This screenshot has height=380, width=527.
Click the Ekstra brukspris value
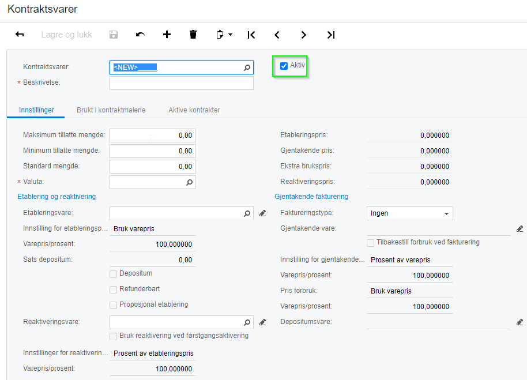pyautogui.click(x=435, y=166)
